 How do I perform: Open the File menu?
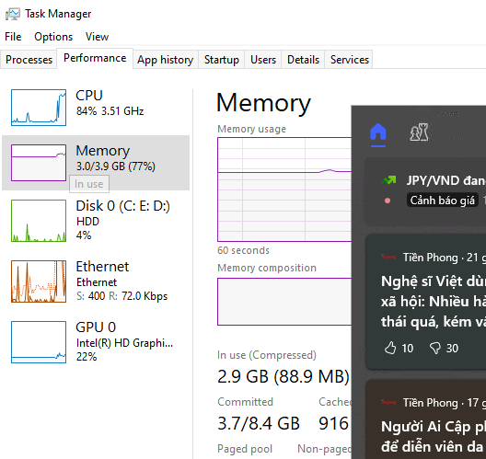pyautogui.click(x=13, y=37)
